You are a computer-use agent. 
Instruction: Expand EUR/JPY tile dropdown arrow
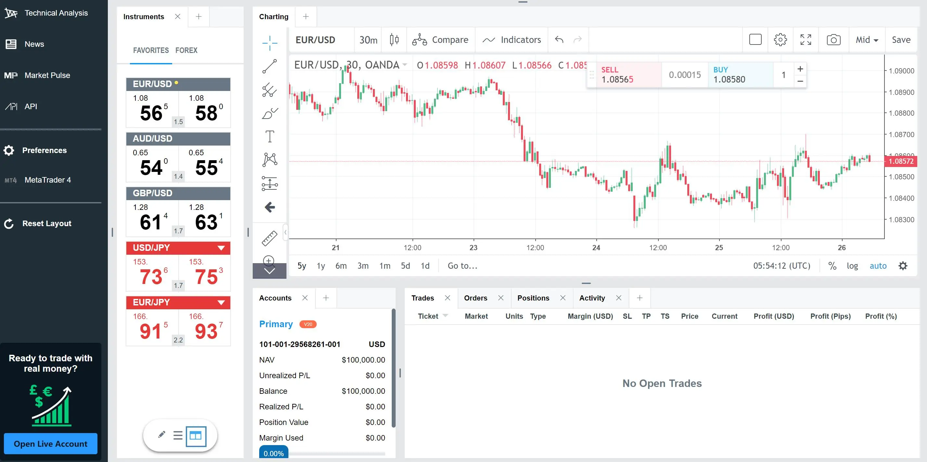coord(221,302)
